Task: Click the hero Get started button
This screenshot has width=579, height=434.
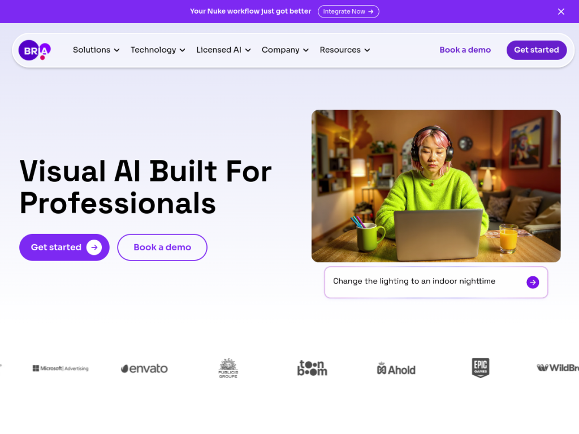Action: pos(64,248)
